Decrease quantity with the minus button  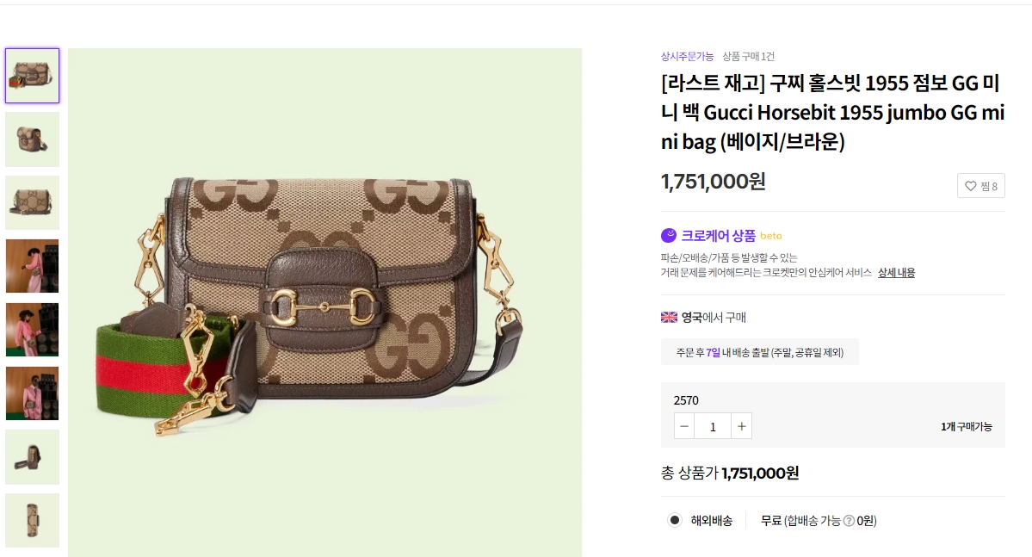[x=684, y=427]
